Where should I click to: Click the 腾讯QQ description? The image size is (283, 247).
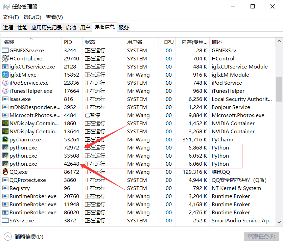coord(221,172)
